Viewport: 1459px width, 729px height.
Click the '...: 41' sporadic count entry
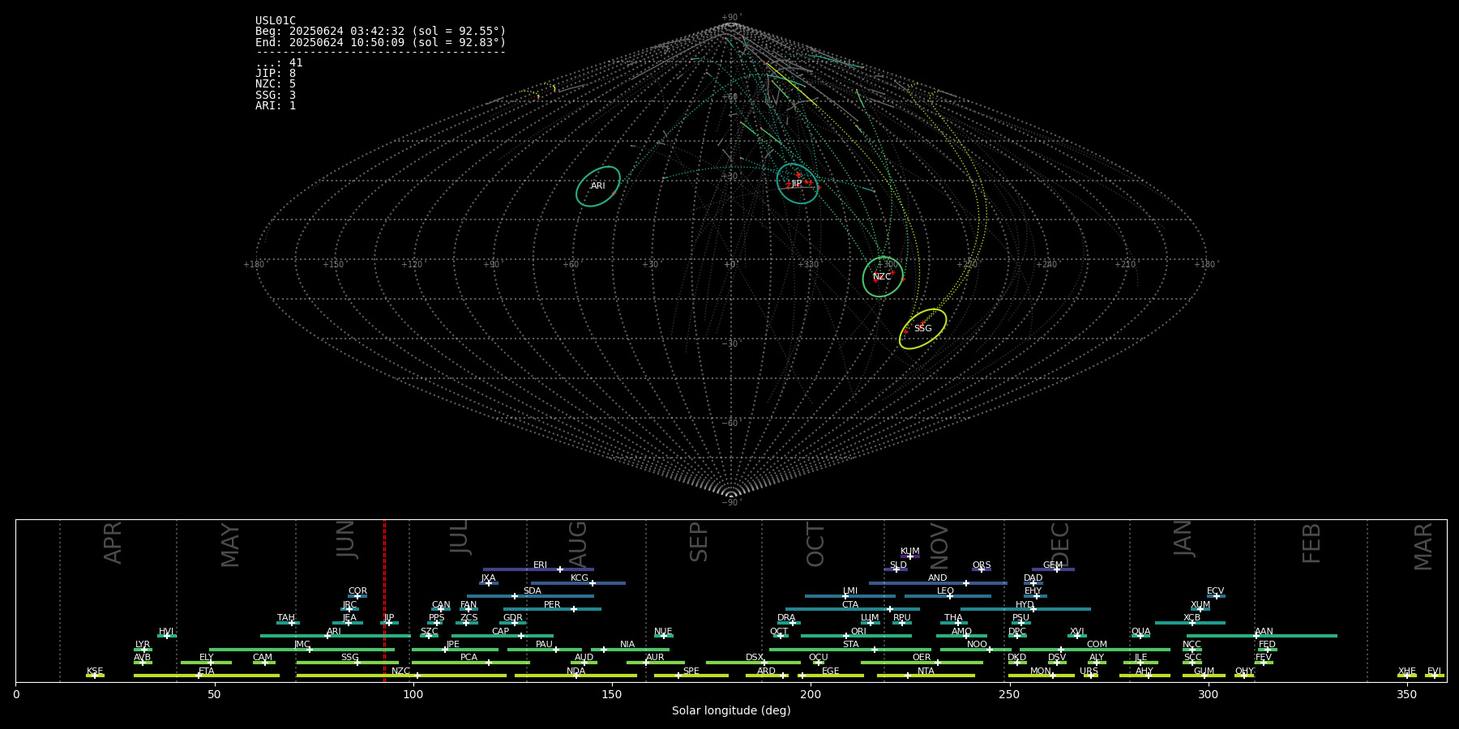click(x=279, y=63)
